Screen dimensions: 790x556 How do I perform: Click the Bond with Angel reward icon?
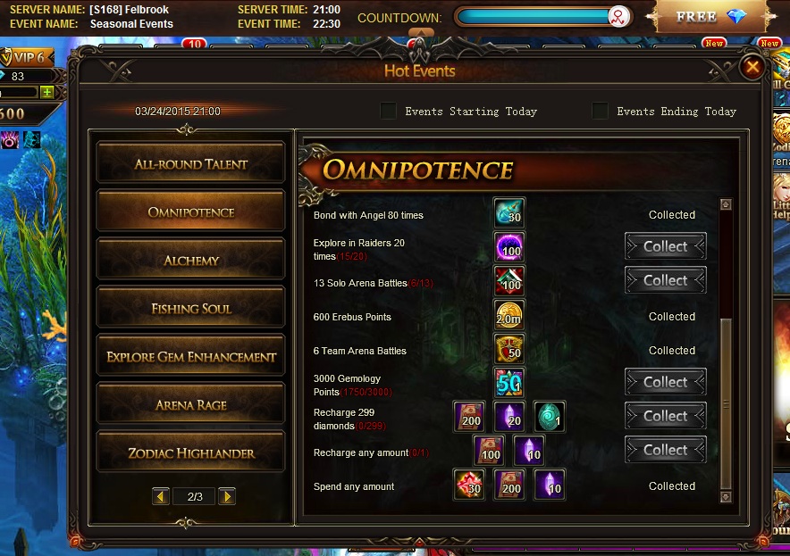click(x=509, y=213)
